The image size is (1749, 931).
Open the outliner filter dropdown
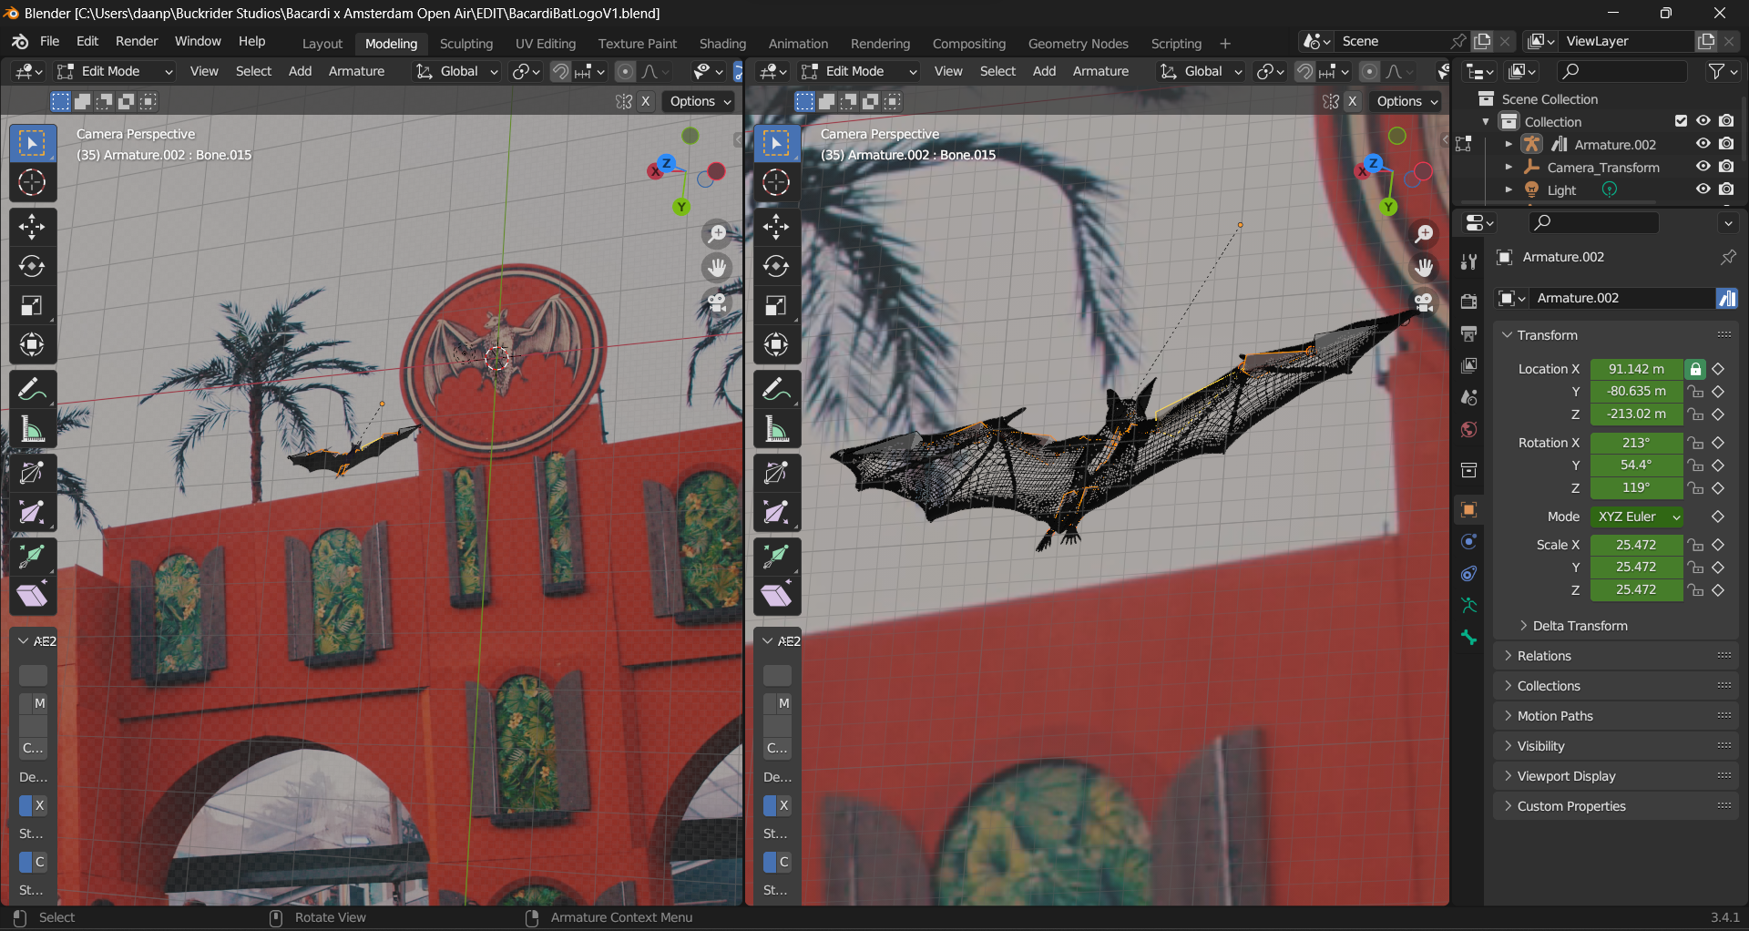(1722, 71)
